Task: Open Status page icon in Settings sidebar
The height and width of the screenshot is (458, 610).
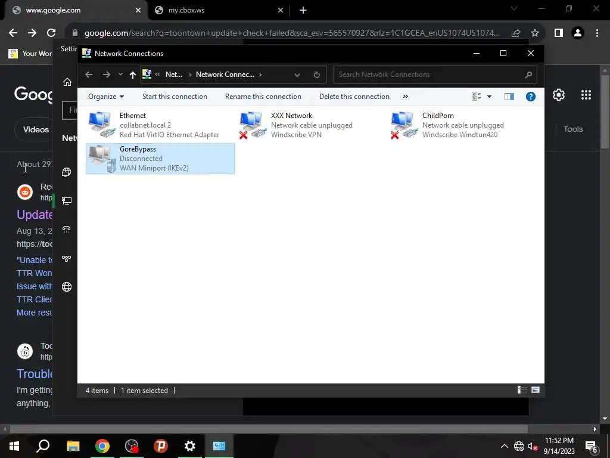Action: click(x=67, y=172)
